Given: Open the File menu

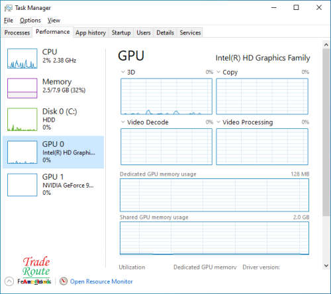Looking at the screenshot, I should click(9, 20).
